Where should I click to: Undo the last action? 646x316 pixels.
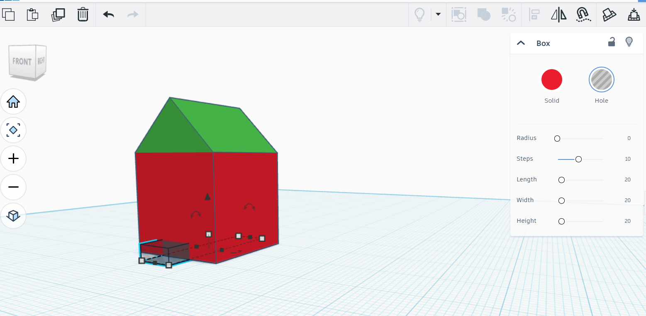click(109, 14)
